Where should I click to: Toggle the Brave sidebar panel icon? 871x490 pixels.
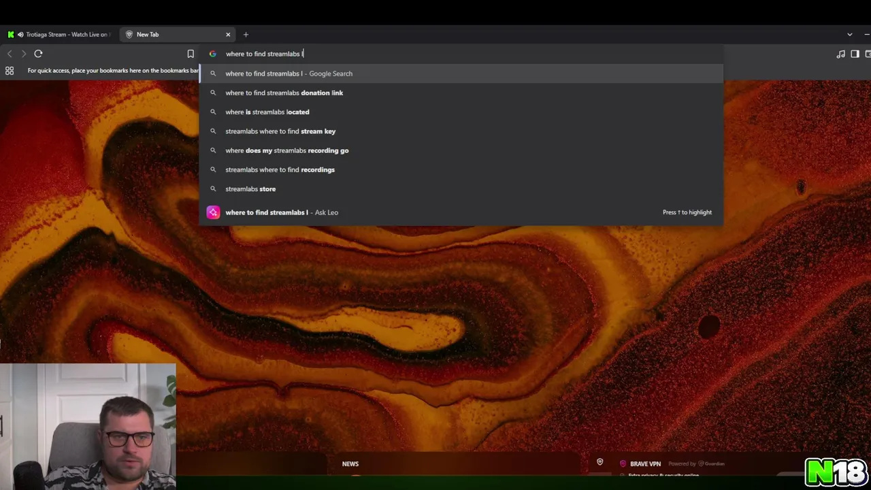pyautogui.click(x=855, y=54)
